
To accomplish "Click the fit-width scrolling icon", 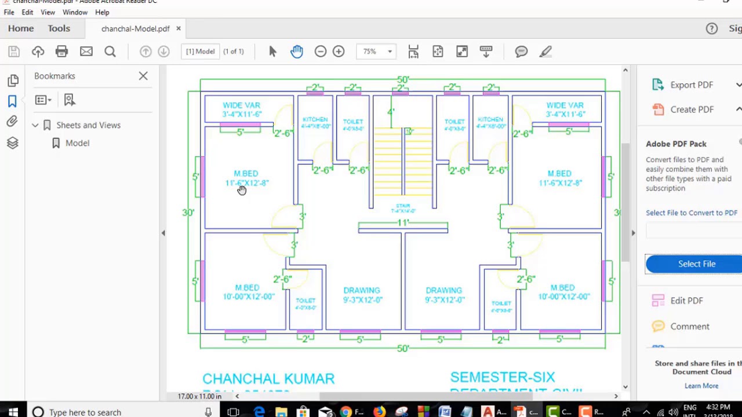I will (413, 52).
